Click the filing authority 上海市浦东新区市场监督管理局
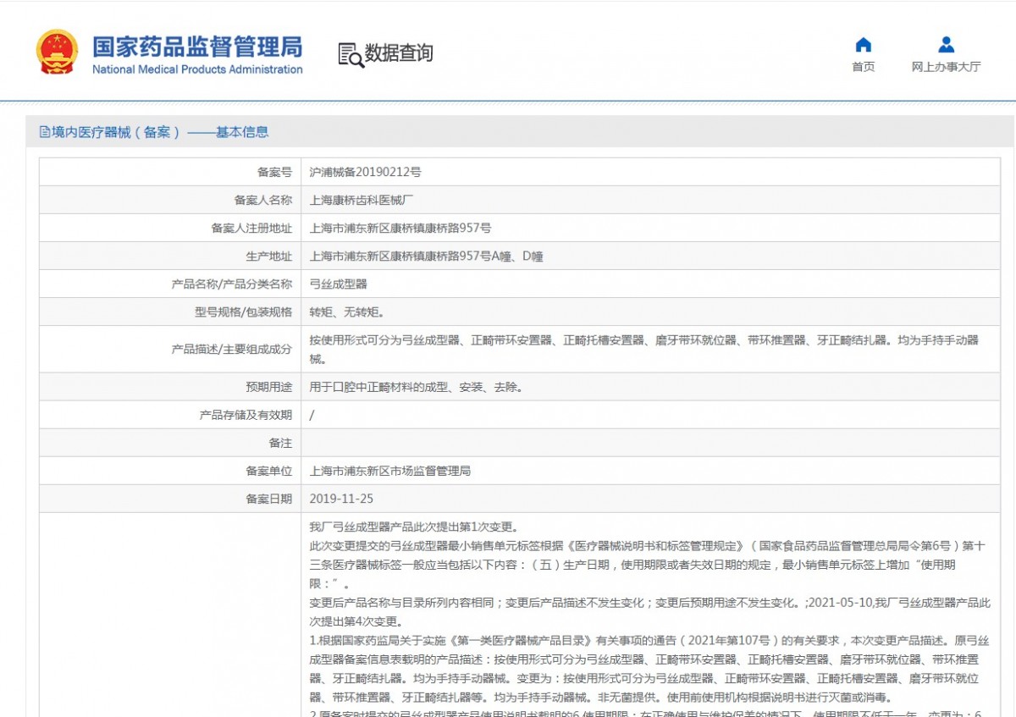Screen dimensions: 1016x717 (390, 471)
